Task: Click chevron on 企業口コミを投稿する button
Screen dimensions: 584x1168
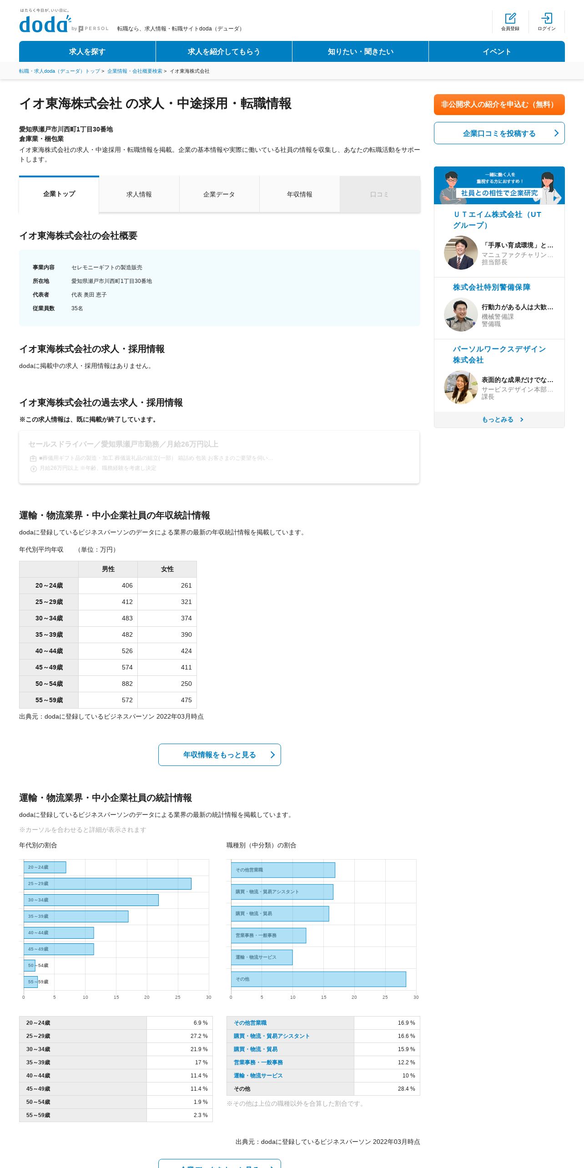Action: pyautogui.click(x=556, y=133)
